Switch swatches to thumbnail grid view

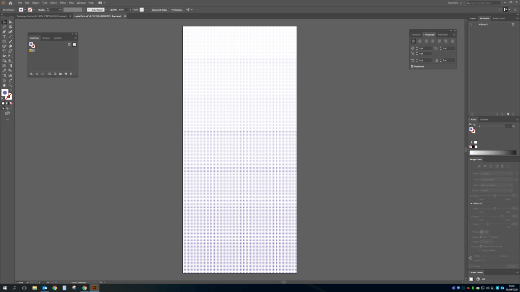[74, 45]
